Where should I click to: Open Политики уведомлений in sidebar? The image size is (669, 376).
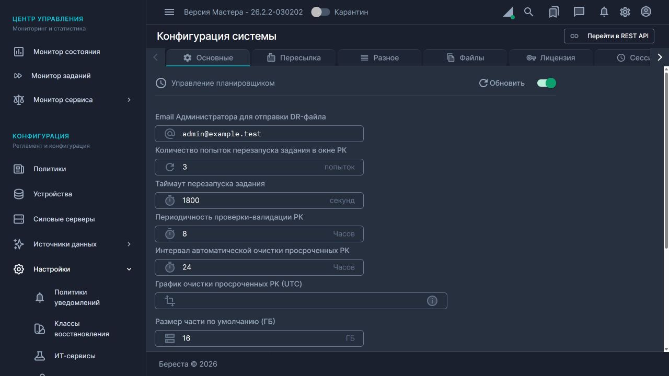point(77,297)
